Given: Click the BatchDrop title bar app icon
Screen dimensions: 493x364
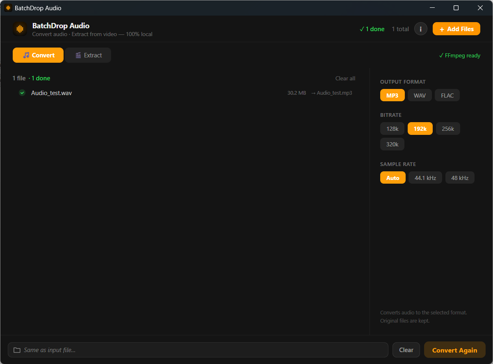Looking at the screenshot, I should pyautogui.click(x=8, y=8).
